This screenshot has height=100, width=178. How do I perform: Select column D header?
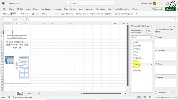pyautogui.click(x=34, y=24)
